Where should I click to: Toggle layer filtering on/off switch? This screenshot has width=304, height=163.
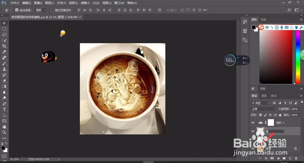(x=302, y=103)
